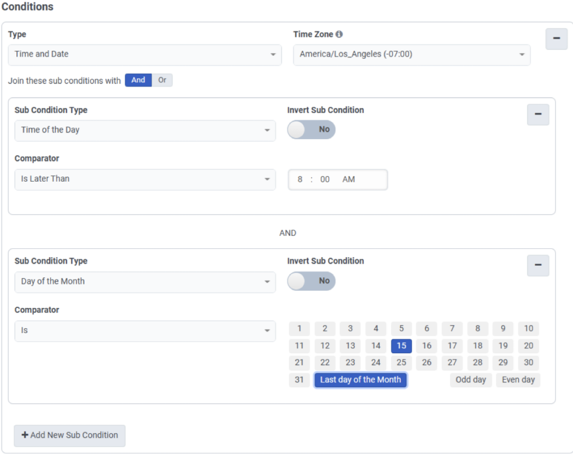Select day 8 of the month
573x455 pixels.
coord(478,329)
